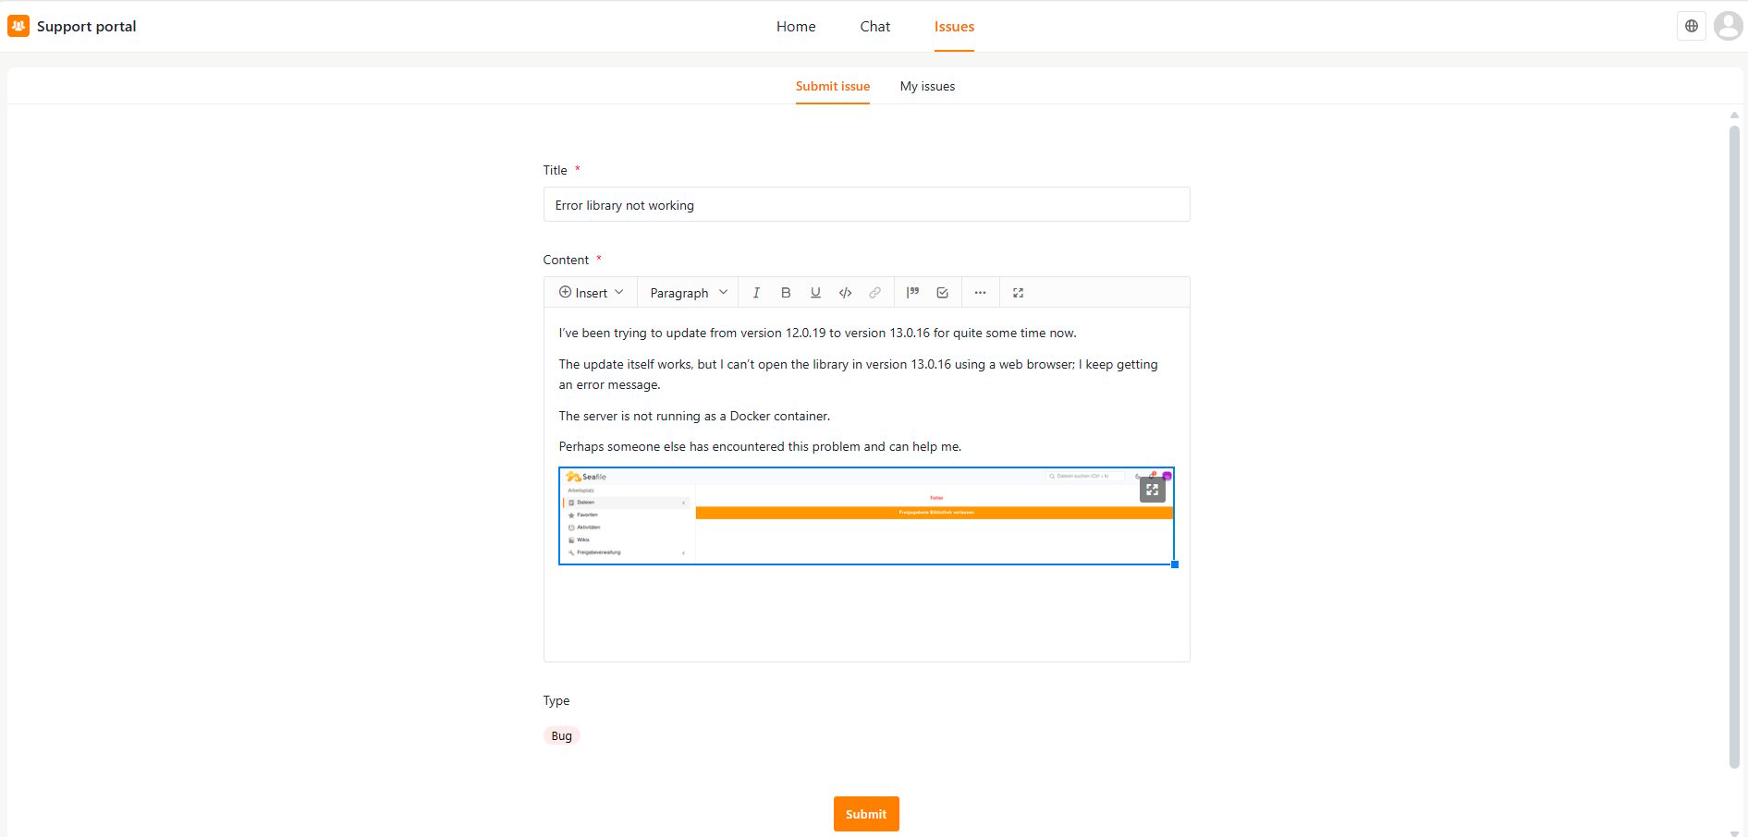Apply bold formatting in the editor
The width and height of the screenshot is (1748, 837).
[786, 293]
